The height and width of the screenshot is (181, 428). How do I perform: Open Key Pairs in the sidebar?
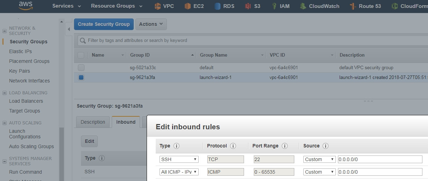click(x=20, y=71)
